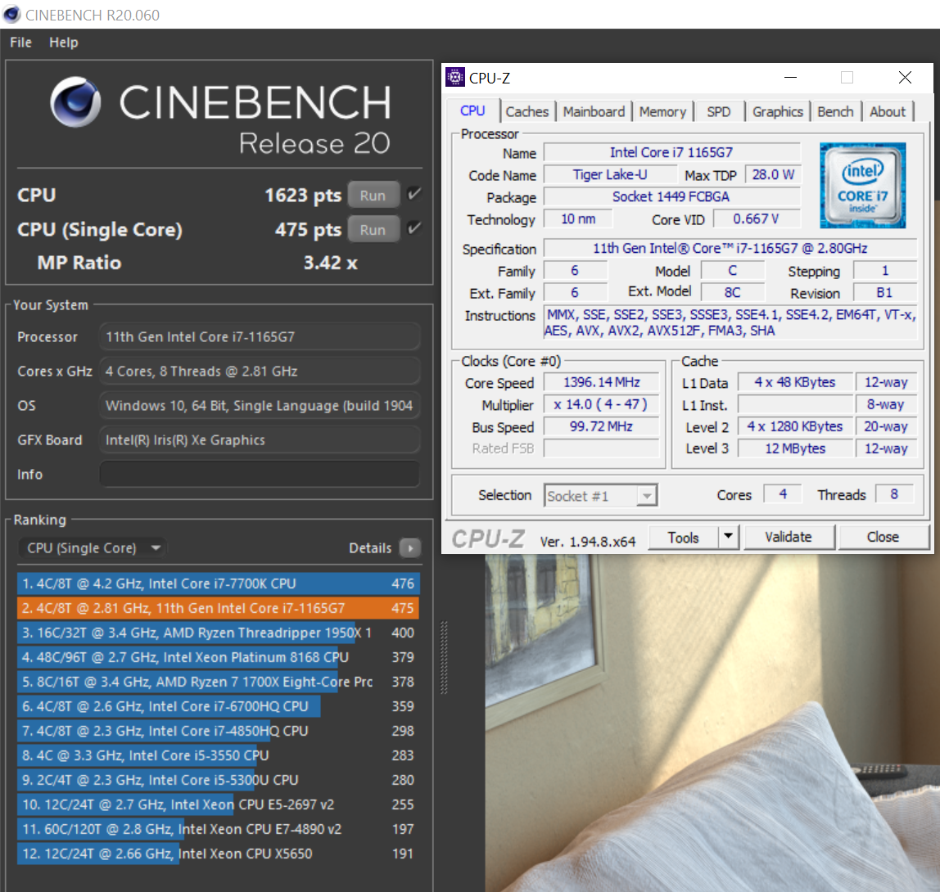Select highlighted ranking row 11th Gen i7-1165G7
940x892 pixels.
point(218,608)
